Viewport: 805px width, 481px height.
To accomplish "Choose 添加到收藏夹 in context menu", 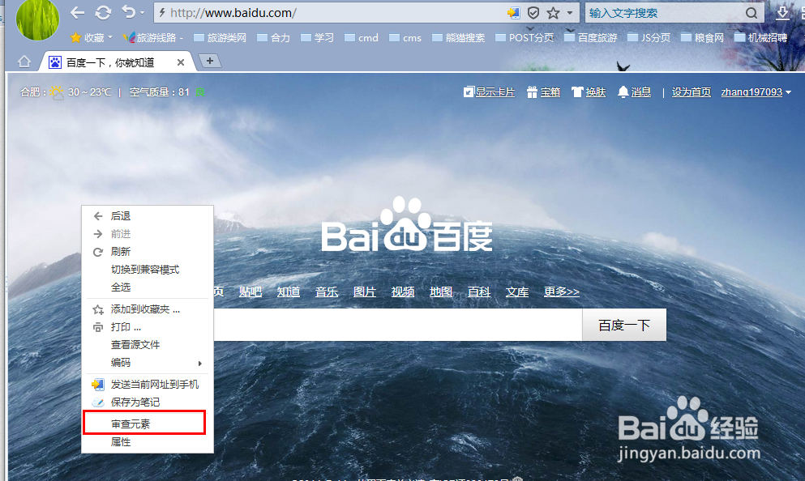I will (148, 309).
